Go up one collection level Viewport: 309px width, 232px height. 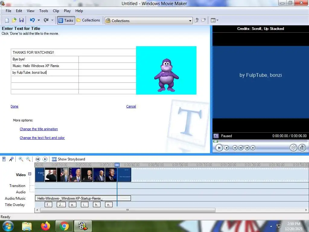click(197, 20)
